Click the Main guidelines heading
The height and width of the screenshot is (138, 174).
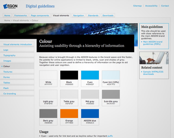tap(152, 27)
